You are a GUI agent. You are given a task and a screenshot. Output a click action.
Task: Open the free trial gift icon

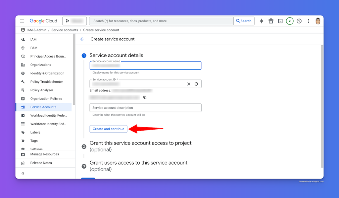coord(271,21)
